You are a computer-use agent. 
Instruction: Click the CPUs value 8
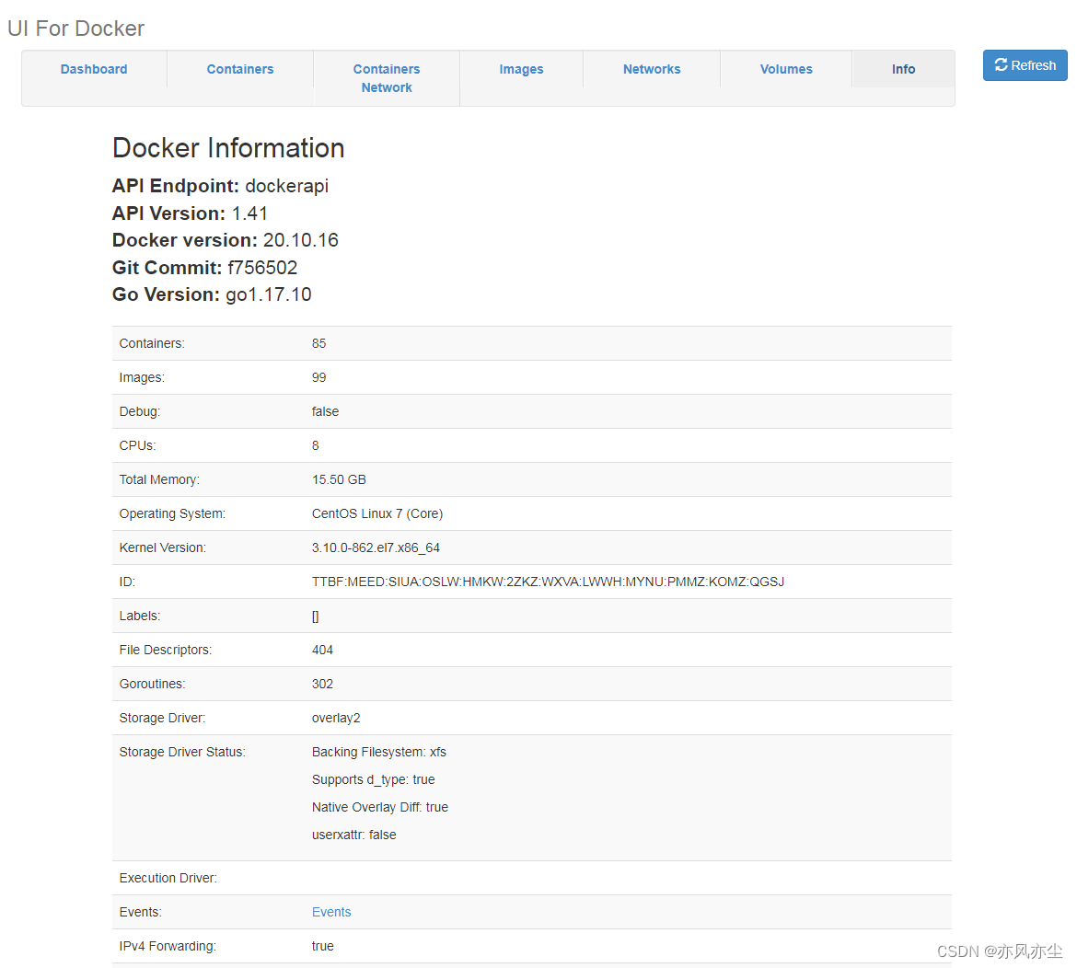(315, 445)
